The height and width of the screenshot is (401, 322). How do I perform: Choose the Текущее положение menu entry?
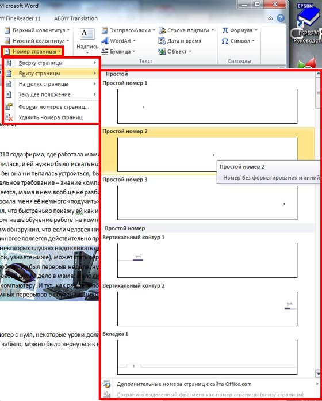coord(51,94)
